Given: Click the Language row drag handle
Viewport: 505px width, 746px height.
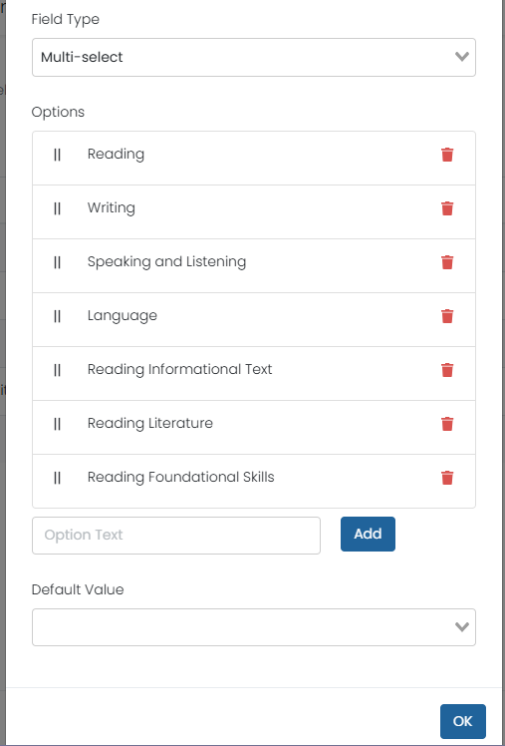Looking at the screenshot, I should pyautogui.click(x=57, y=316).
